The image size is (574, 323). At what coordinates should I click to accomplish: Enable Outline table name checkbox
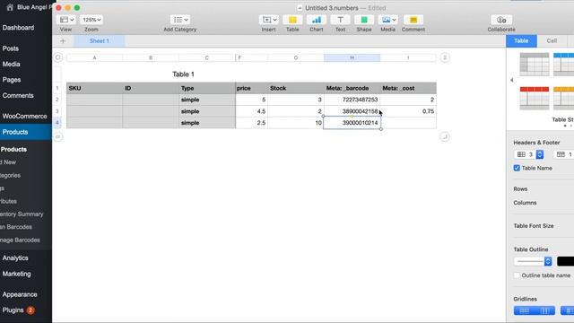(x=517, y=275)
